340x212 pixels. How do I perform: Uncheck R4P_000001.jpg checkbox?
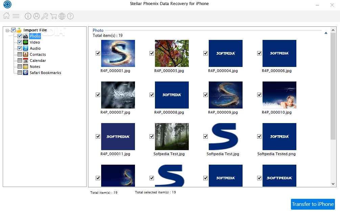pos(98,53)
